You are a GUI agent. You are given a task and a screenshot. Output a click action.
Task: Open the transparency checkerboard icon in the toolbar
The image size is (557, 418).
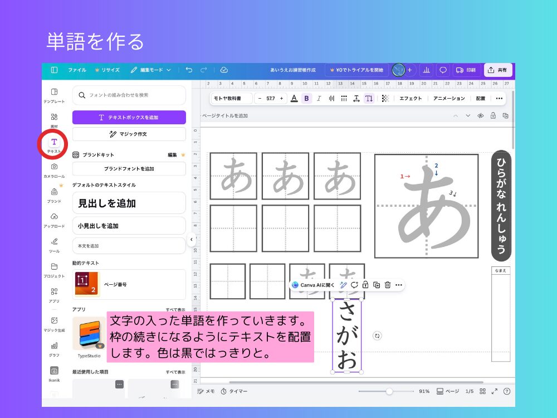384,99
